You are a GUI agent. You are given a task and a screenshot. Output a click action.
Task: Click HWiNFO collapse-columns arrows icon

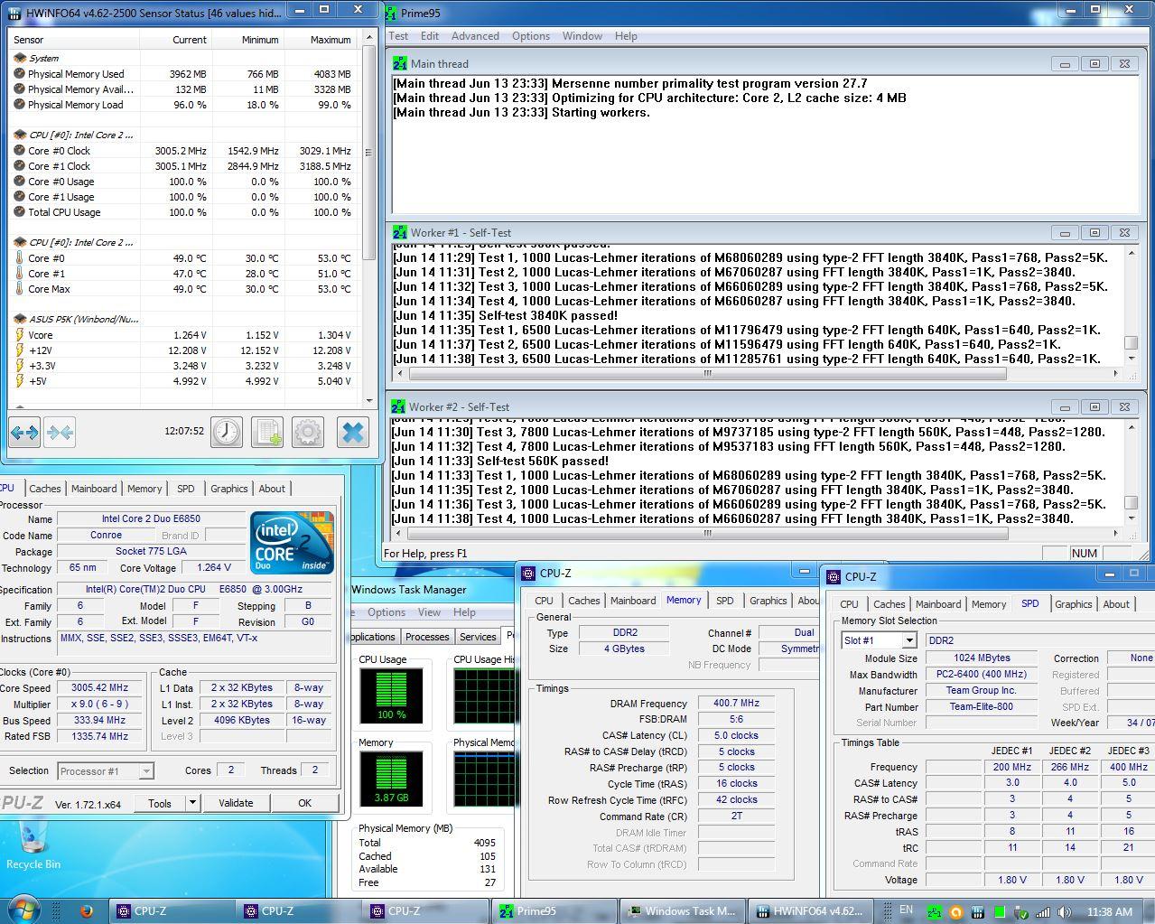click(60, 433)
